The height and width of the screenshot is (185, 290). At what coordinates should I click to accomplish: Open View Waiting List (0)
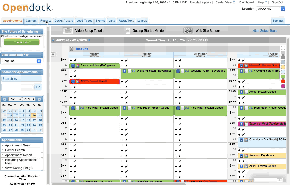(x=19, y=168)
